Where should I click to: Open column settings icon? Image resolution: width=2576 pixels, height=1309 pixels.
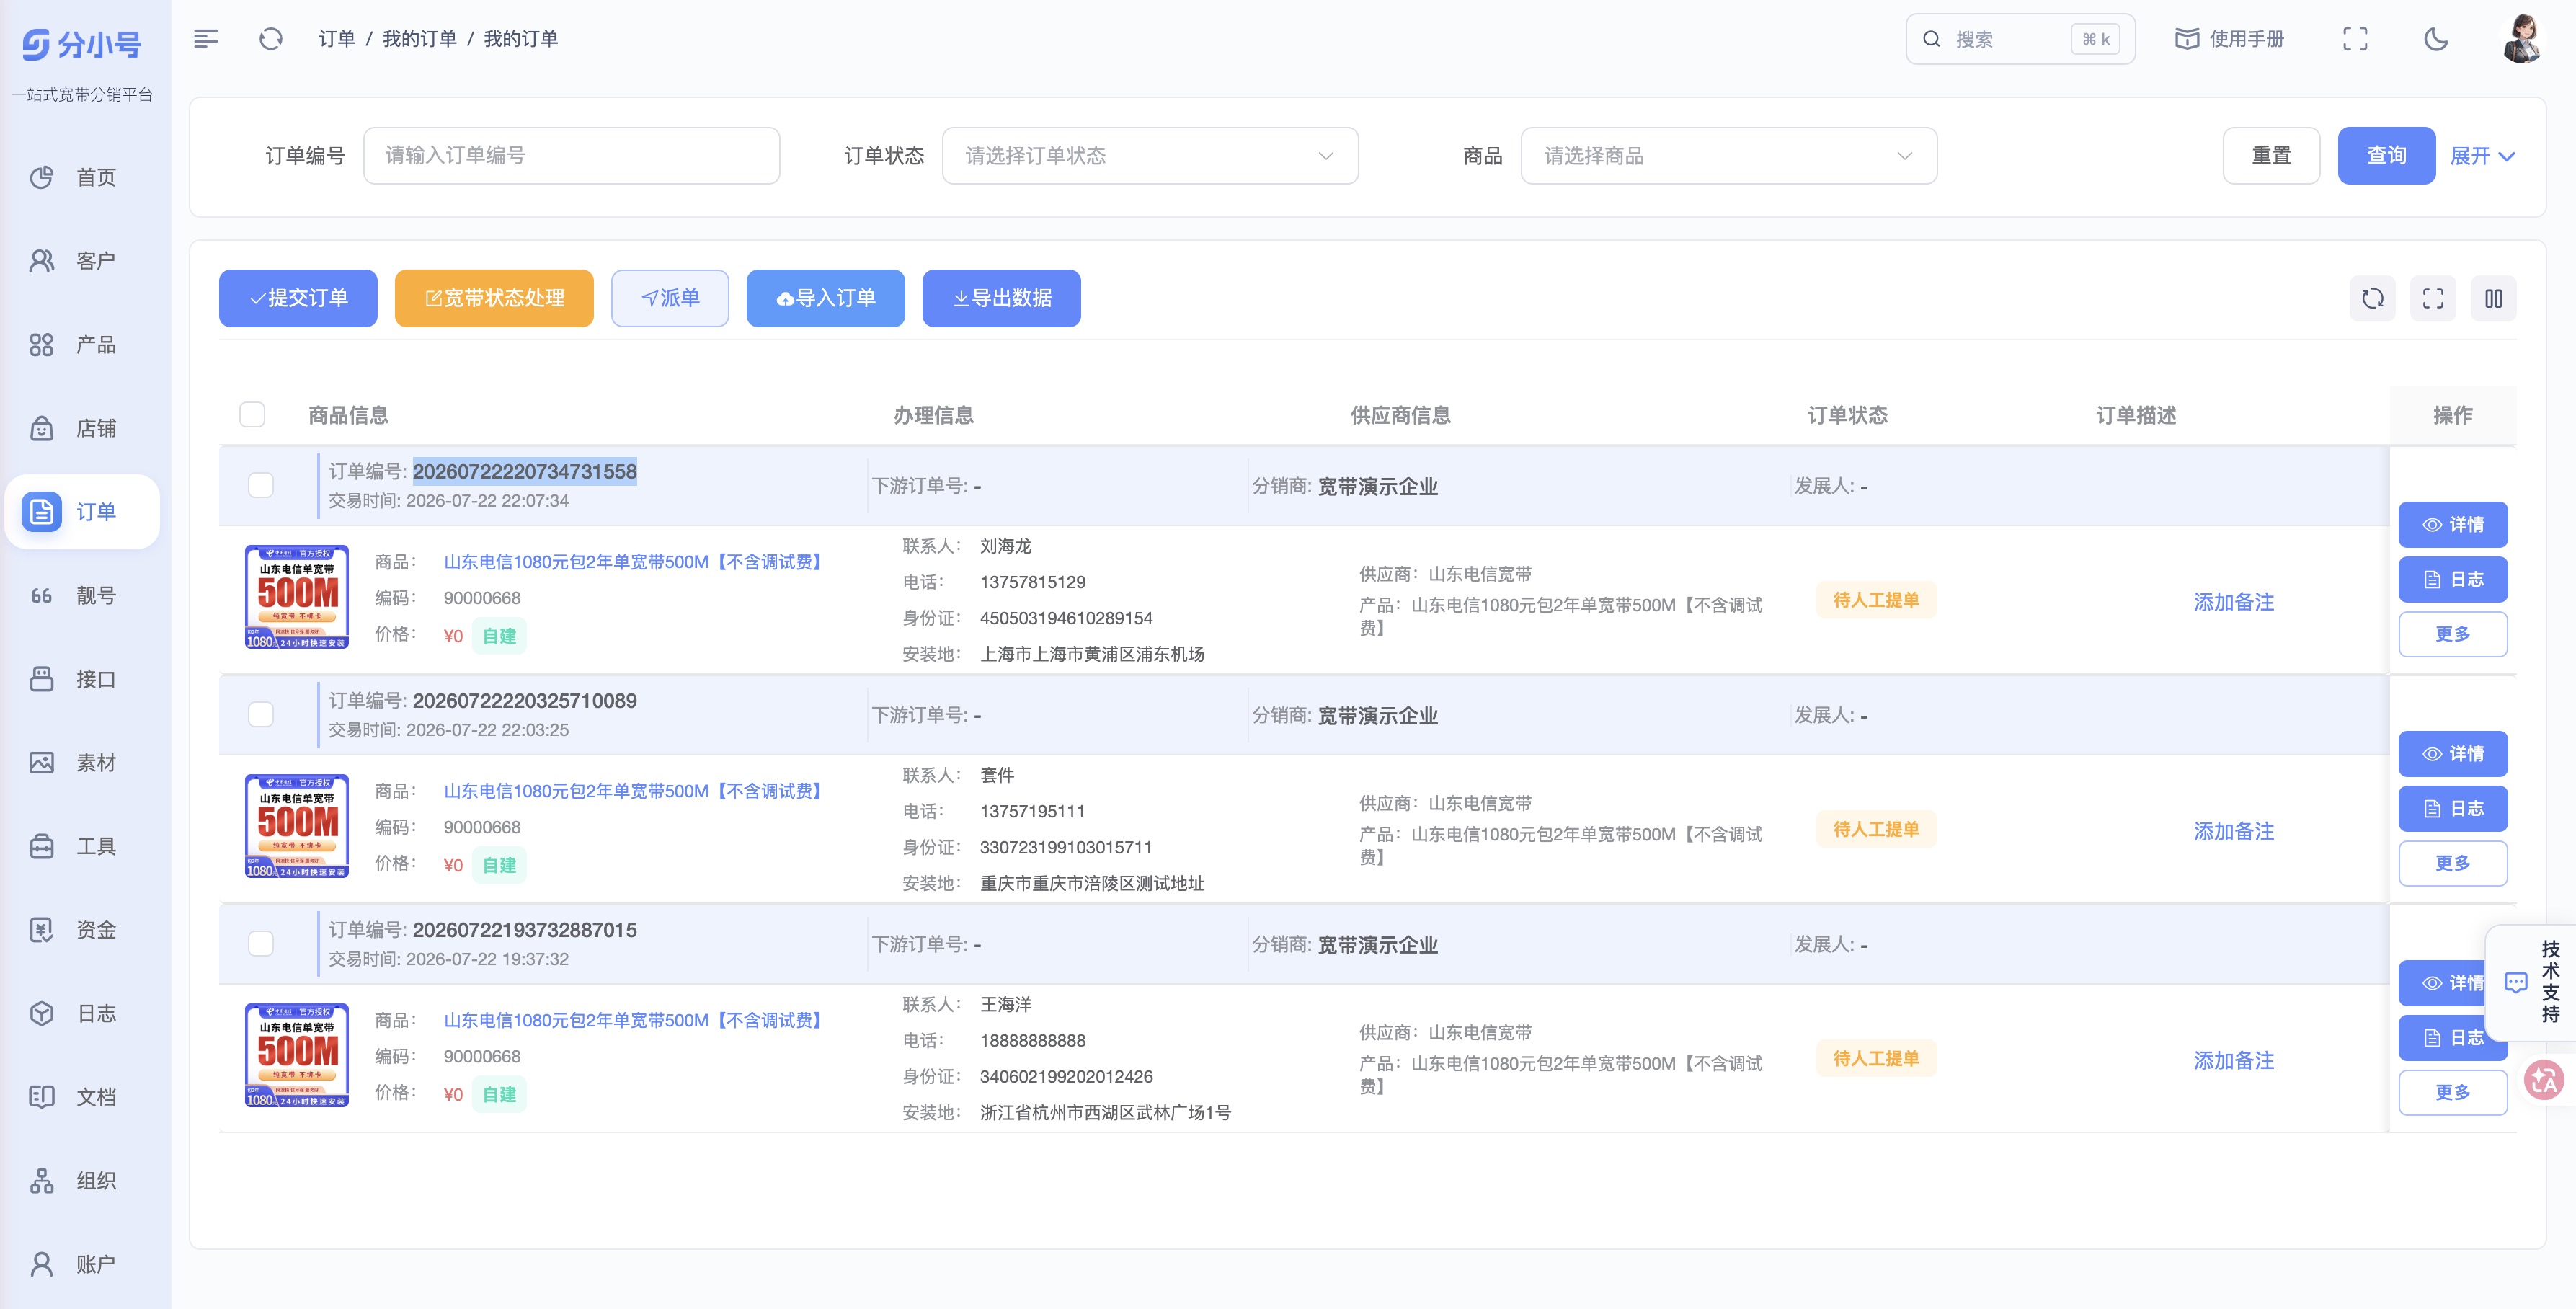(x=2493, y=298)
